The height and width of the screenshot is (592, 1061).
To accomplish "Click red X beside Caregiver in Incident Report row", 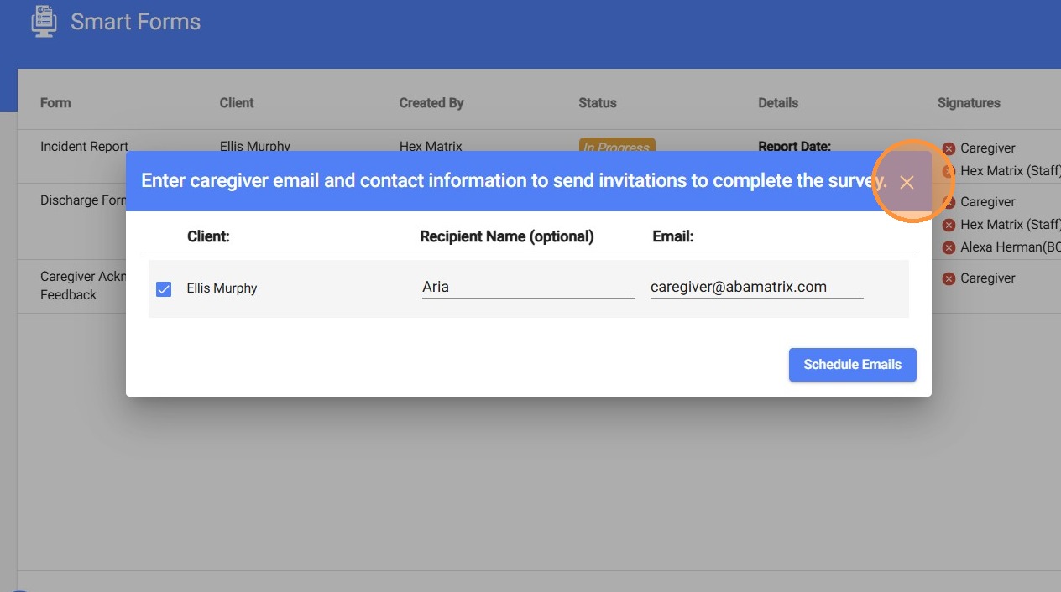I will point(949,148).
